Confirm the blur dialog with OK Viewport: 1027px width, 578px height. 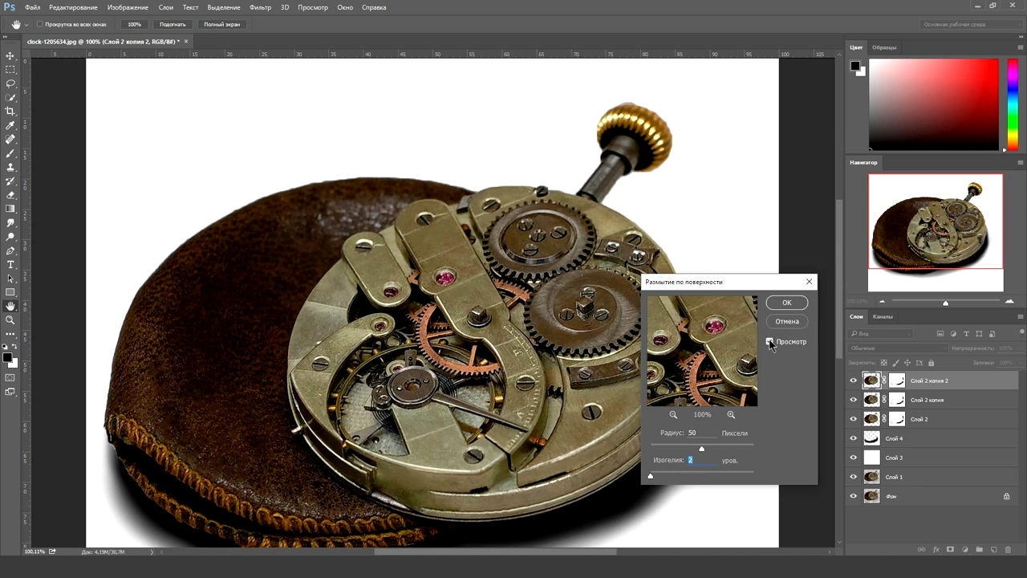(786, 303)
